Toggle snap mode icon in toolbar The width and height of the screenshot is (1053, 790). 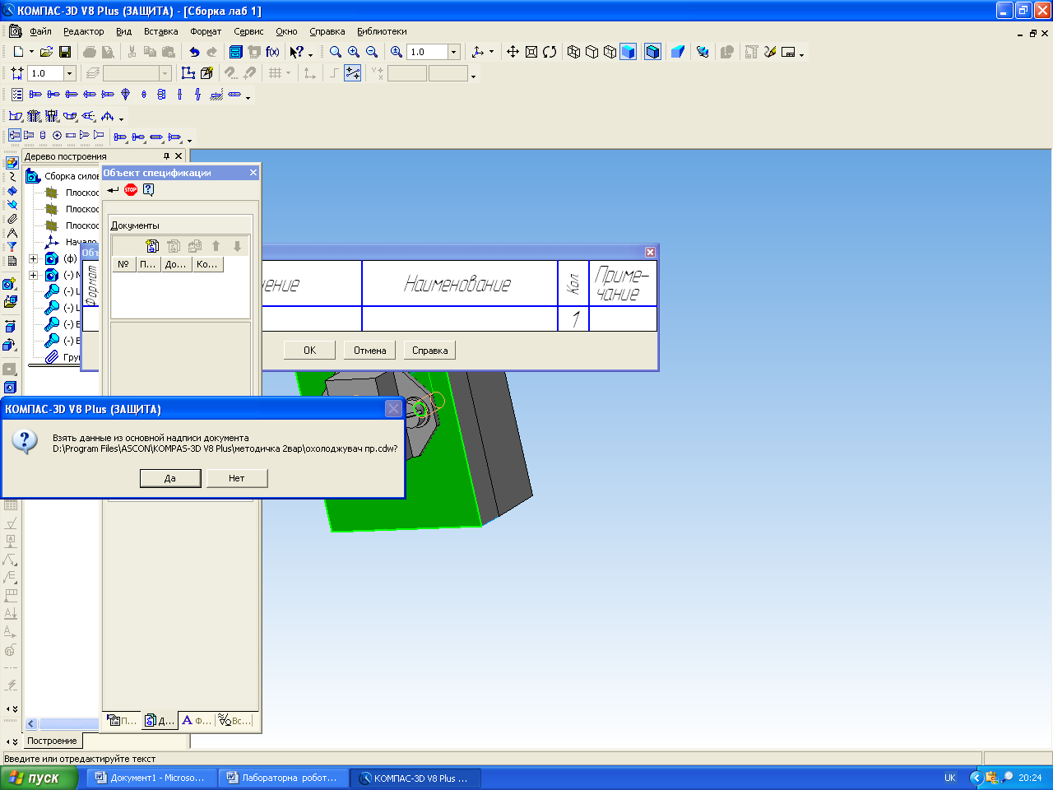click(353, 73)
